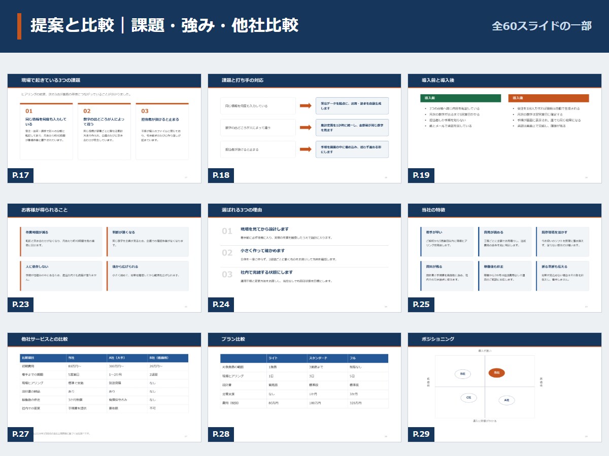Click the 後から広げられる benefit card

point(147,276)
